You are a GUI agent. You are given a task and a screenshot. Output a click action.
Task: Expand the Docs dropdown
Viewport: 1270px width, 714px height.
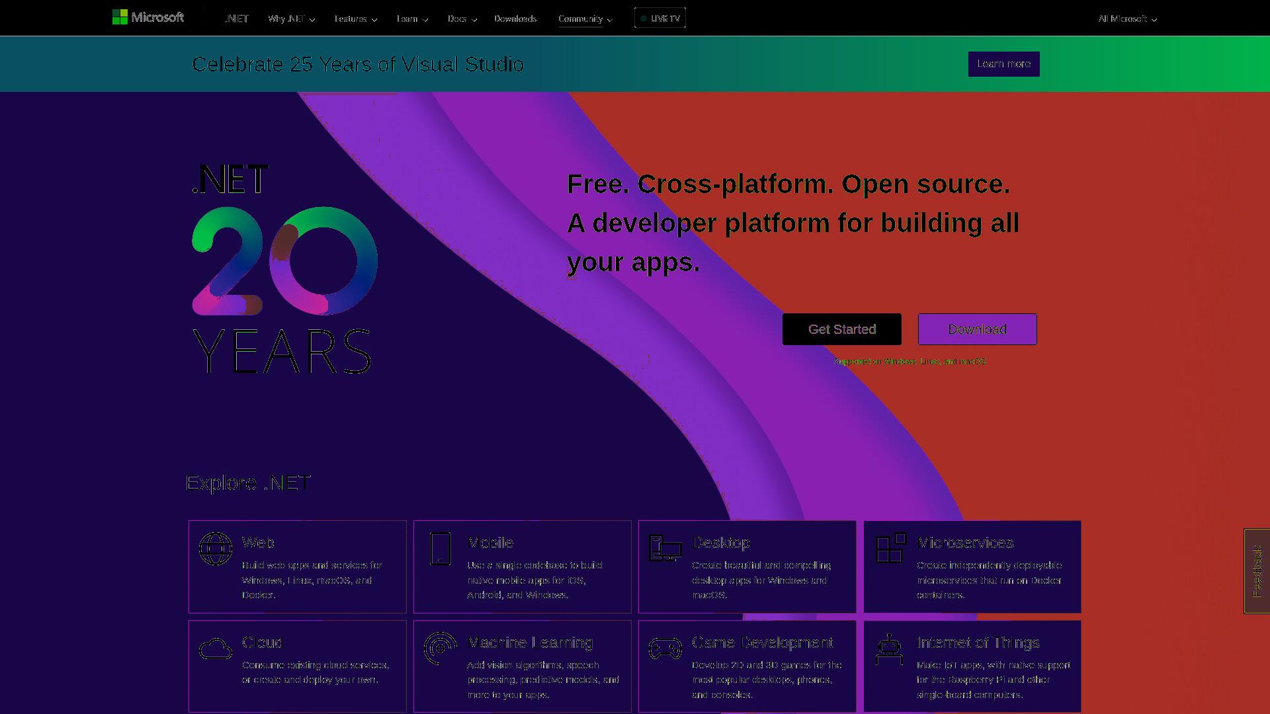pos(462,19)
